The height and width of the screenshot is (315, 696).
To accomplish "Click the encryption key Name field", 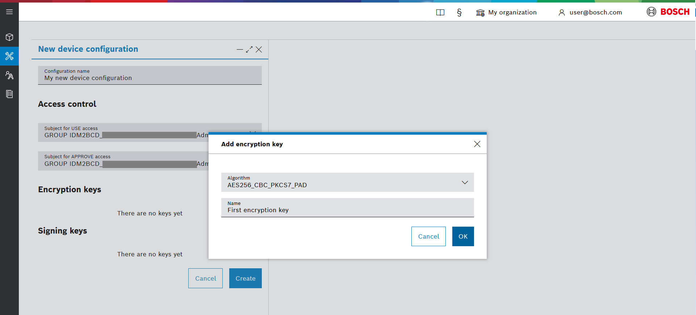I will click(347, 210).
